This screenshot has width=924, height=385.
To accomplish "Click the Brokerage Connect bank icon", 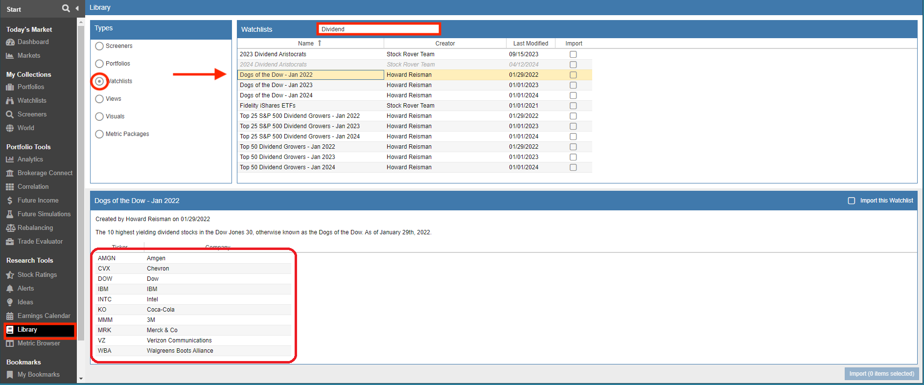I will pos(10,173).
